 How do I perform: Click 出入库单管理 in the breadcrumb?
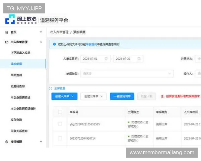(x=59, y=32)
